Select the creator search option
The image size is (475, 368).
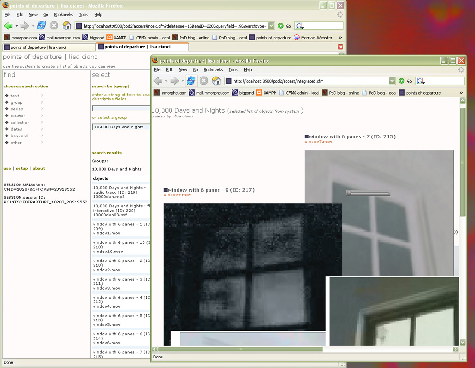coord(18,116)
